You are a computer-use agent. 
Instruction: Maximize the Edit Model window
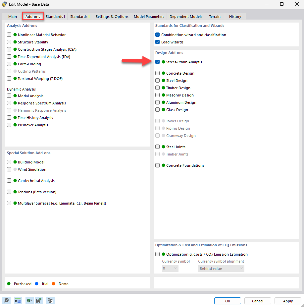282,4
